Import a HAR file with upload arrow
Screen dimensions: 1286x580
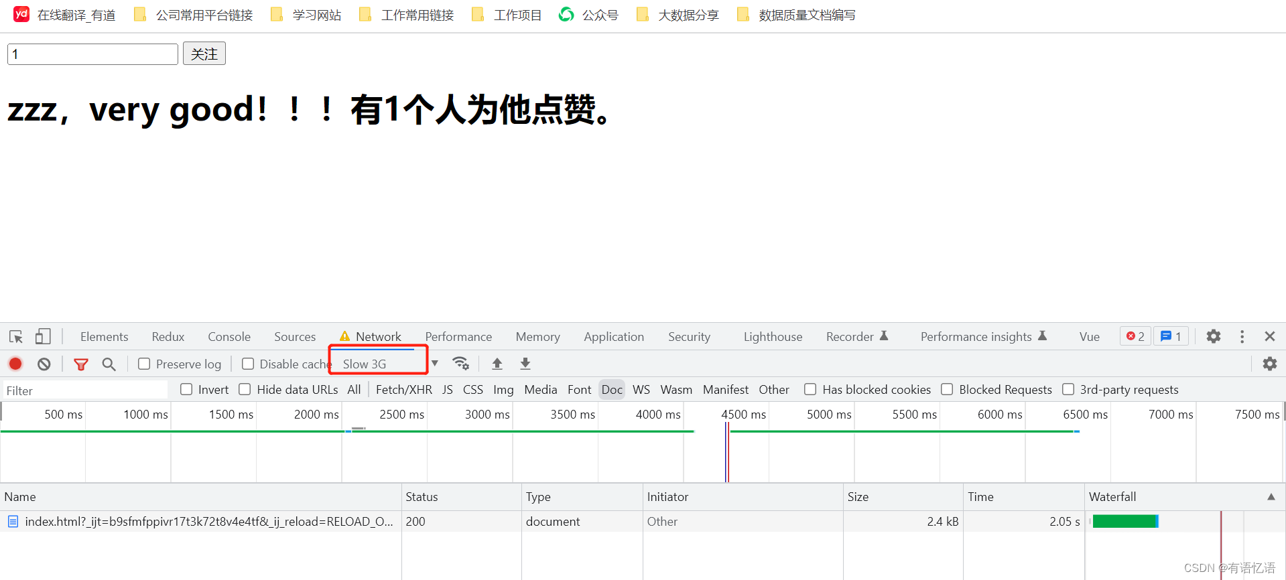[497, 364]
